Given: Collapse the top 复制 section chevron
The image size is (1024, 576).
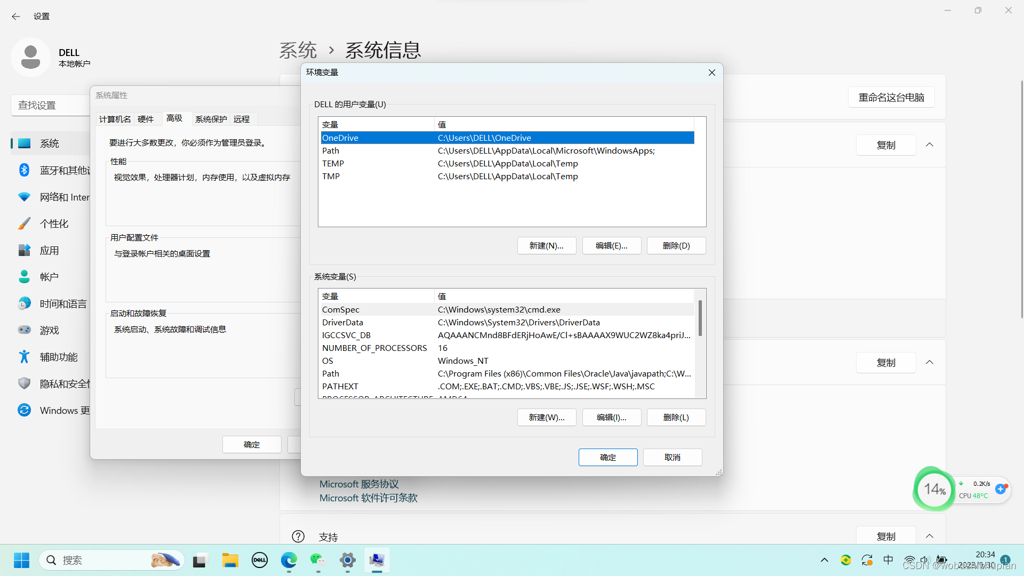Looking at the screenshot, I should (x=929, y=145).
